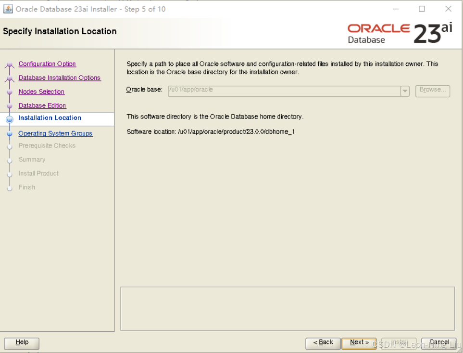
Task: Click the Software location path text
Action: (x=236, y=132)
